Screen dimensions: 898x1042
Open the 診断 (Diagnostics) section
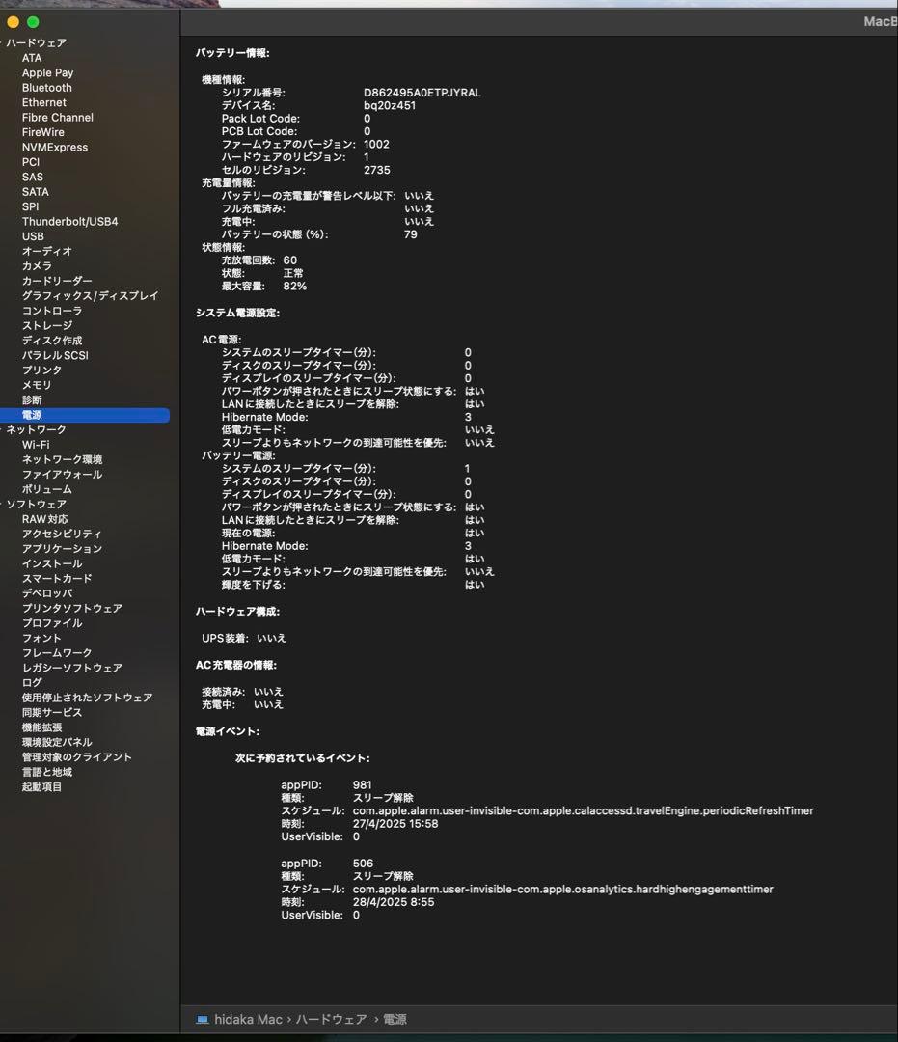click(33, 399)
